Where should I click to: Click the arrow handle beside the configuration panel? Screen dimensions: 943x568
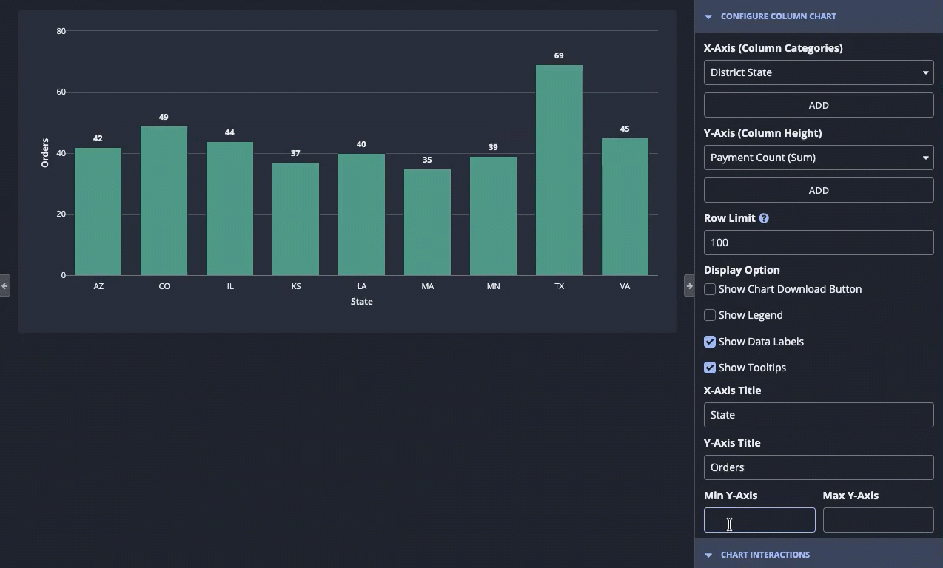point(689,285)
